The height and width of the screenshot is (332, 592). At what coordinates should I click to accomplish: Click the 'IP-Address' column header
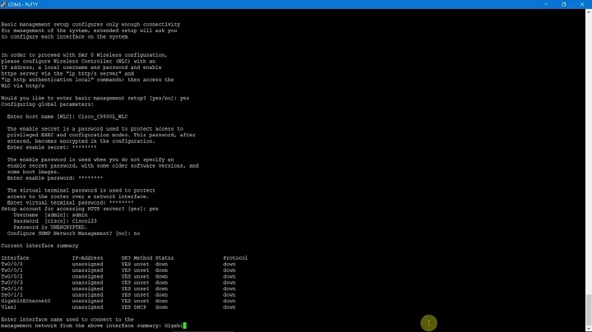tap(87, 258)
